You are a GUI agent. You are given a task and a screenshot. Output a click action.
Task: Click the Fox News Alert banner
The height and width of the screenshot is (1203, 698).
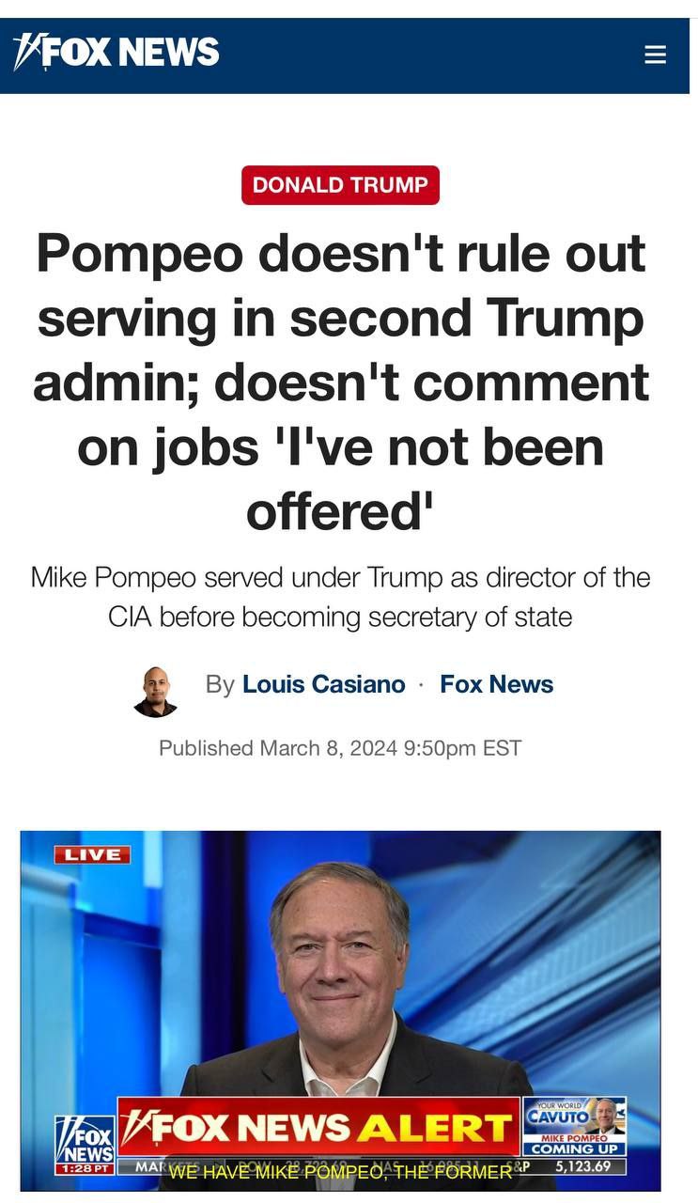pos(319,1127)
